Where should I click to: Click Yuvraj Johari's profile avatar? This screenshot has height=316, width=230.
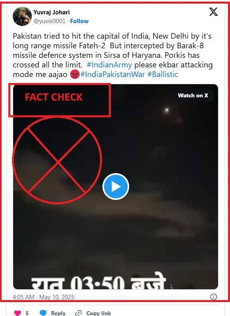point(22,16)
